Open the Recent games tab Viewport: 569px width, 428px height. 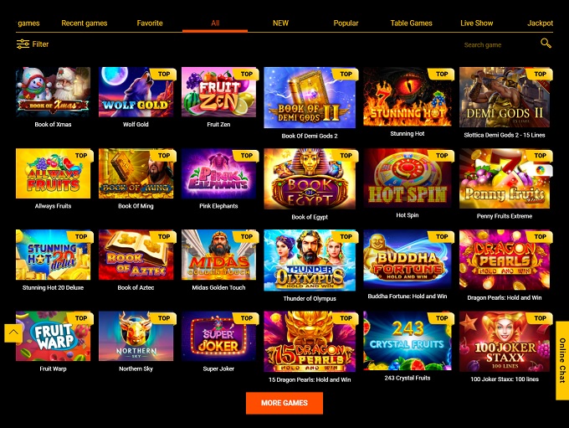click(x=85, y=23)
